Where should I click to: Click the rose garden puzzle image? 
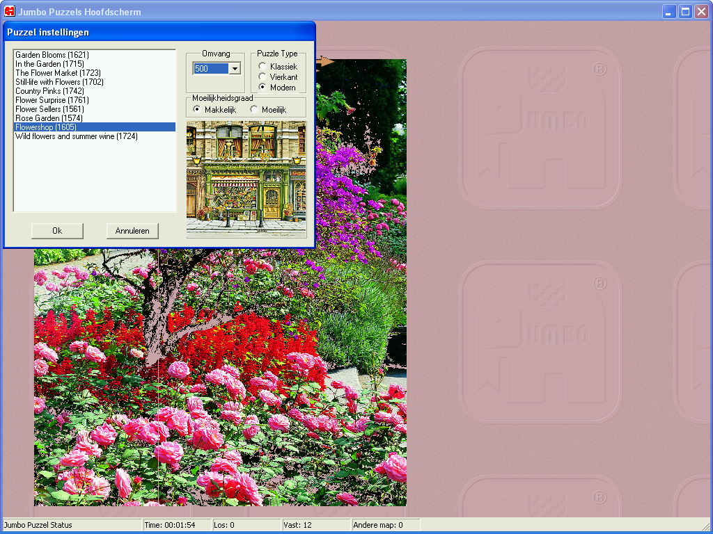click(x=220, y=377)
